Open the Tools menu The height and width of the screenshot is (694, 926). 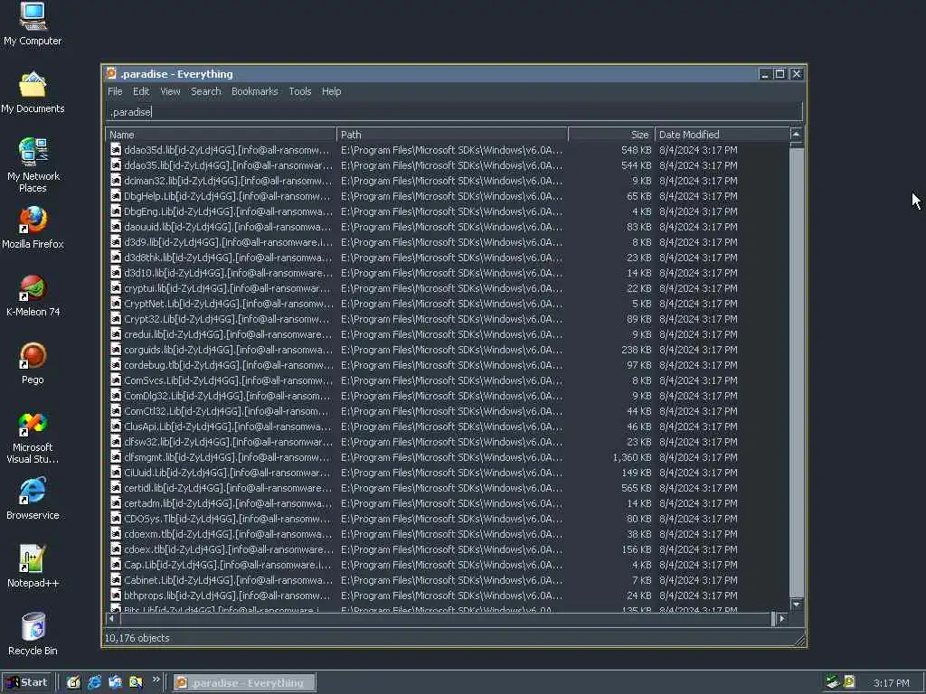click(299, 91)
